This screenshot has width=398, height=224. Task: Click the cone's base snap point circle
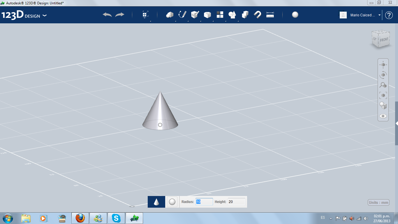click(x=160, y=125)
